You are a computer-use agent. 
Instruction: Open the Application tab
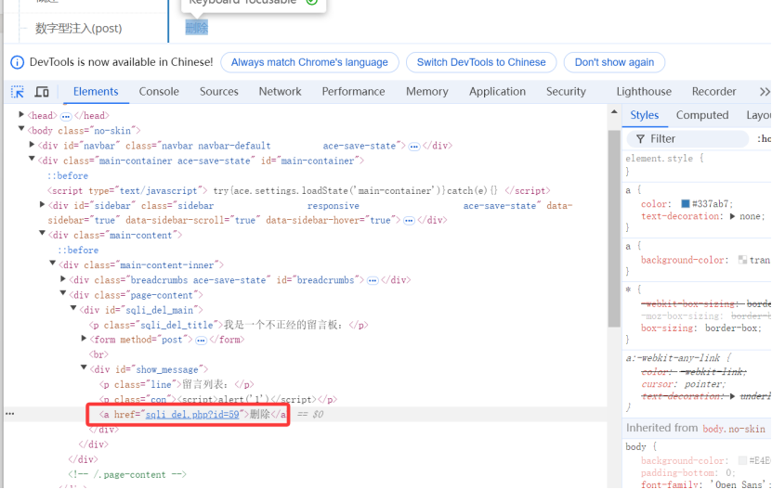[497, 92]
